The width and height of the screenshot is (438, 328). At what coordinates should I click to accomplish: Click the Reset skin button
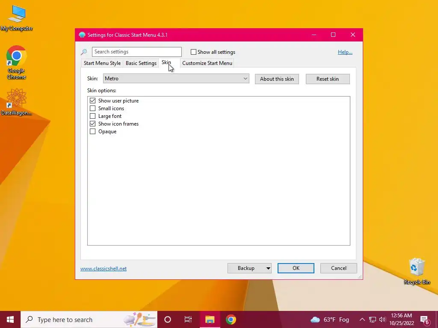328,79
